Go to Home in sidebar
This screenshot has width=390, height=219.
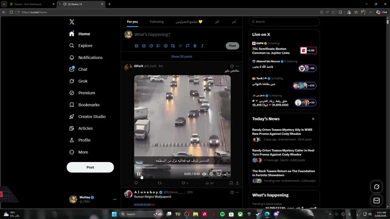pyautogui.click(x=80, y=34)
